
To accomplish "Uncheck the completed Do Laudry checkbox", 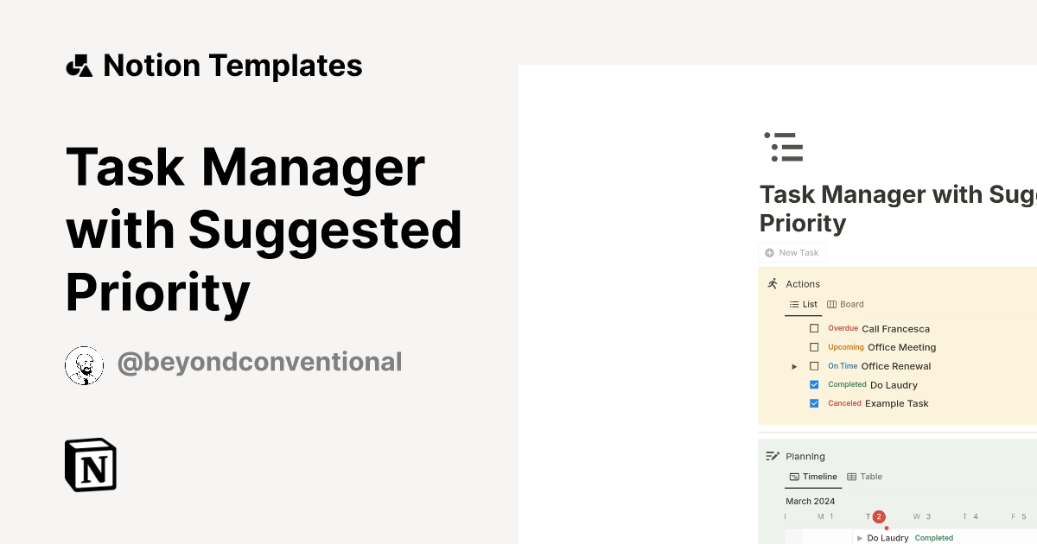I will point(814,384).
